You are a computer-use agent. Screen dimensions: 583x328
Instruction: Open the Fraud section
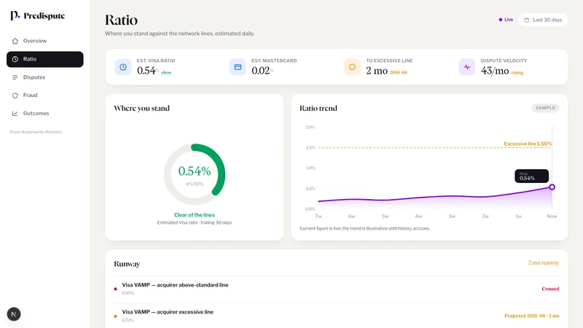coord(44,95)
